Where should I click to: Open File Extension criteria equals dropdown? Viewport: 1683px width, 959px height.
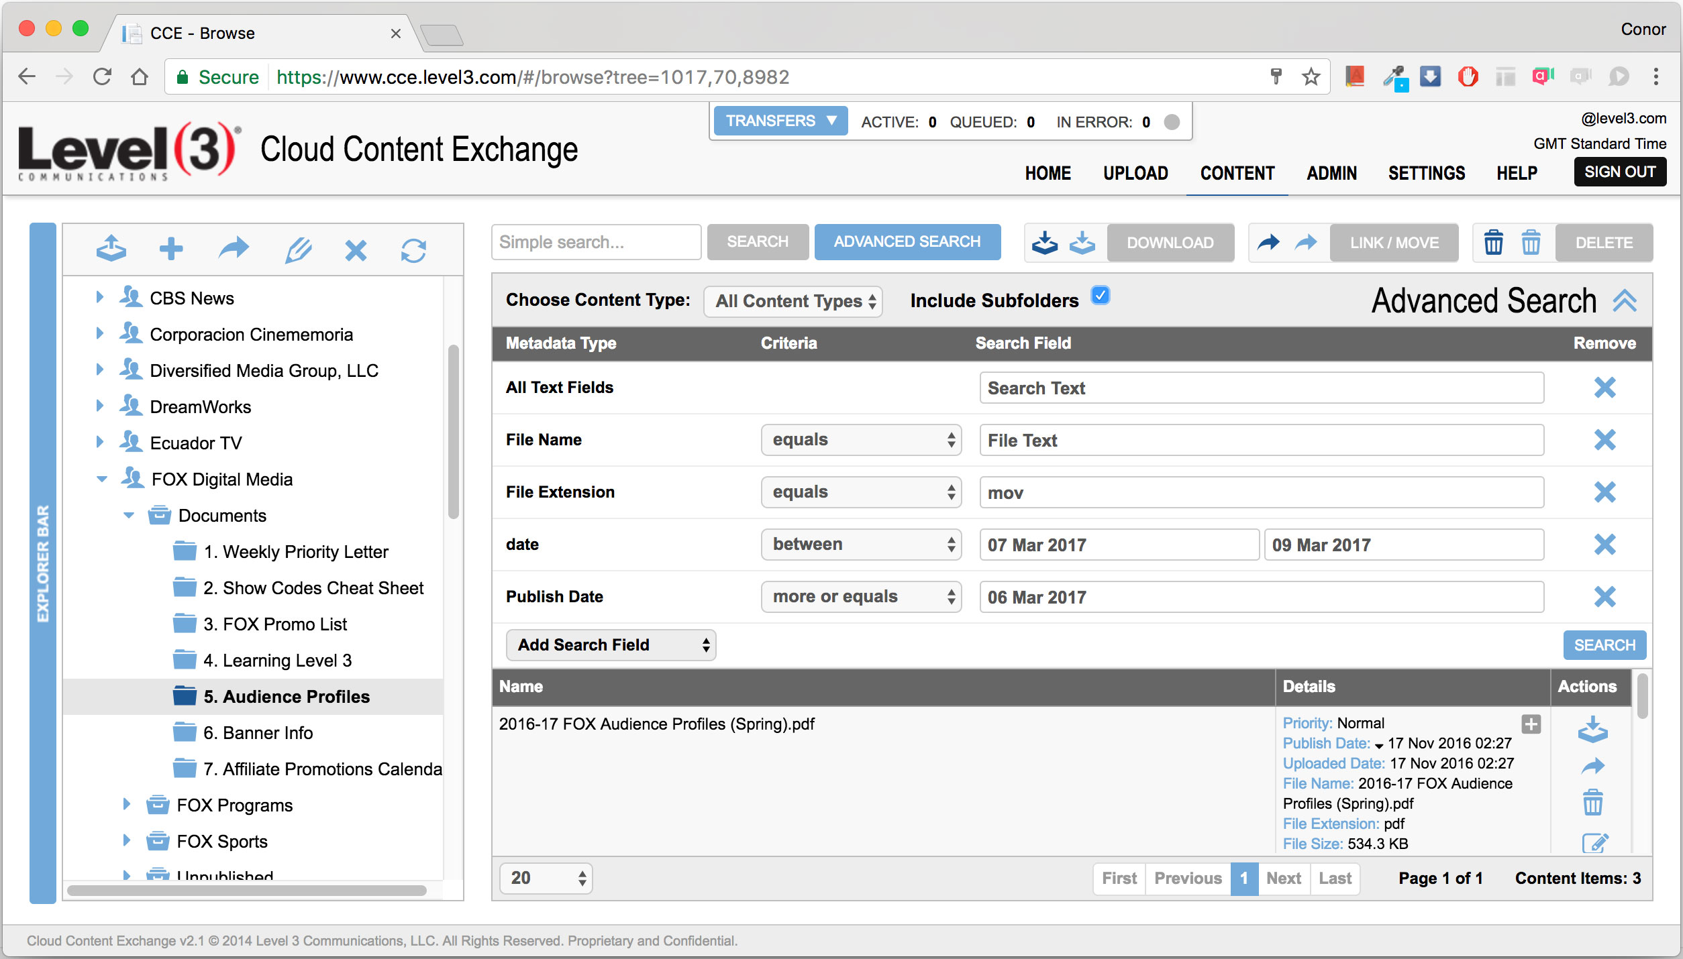[x=861, y=492]
